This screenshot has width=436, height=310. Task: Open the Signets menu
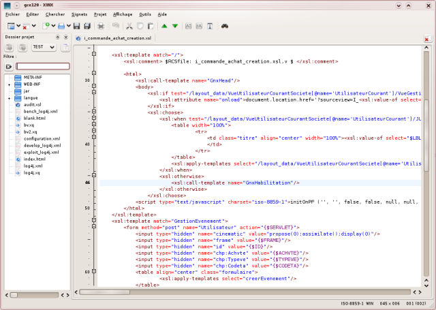(x=79, y=14)
